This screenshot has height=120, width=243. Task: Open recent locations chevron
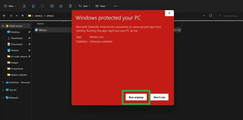coord(17,16)
